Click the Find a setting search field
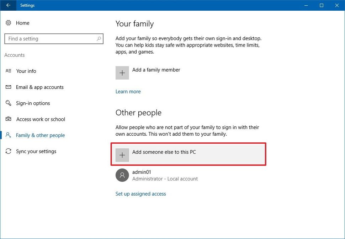The width and height of the screenshot is (345, 239). click(50, 38)
